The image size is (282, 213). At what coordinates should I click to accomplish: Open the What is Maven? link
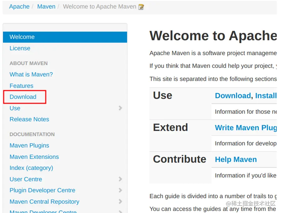coord(31,74)
